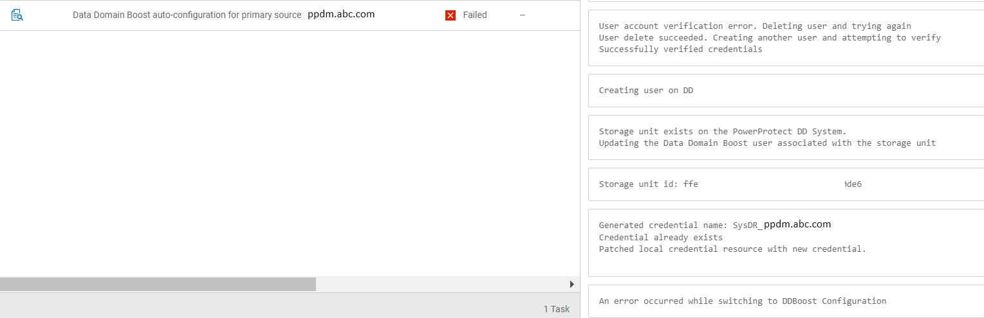Select the Updating the Data Domain Boost user line
The height and width of the screenshot is (318, 984).
(x=767, y=143)
